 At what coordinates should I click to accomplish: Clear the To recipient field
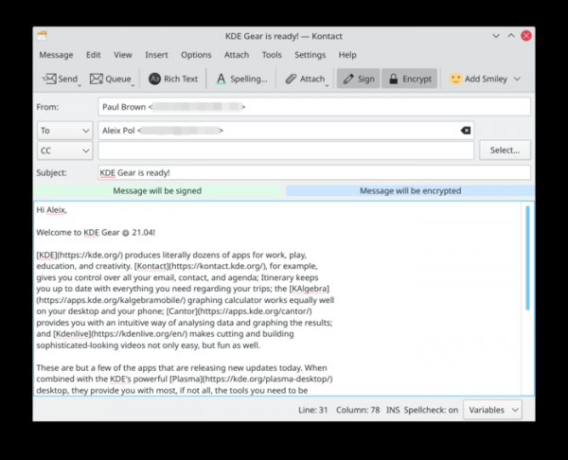(x=465, y=130)
